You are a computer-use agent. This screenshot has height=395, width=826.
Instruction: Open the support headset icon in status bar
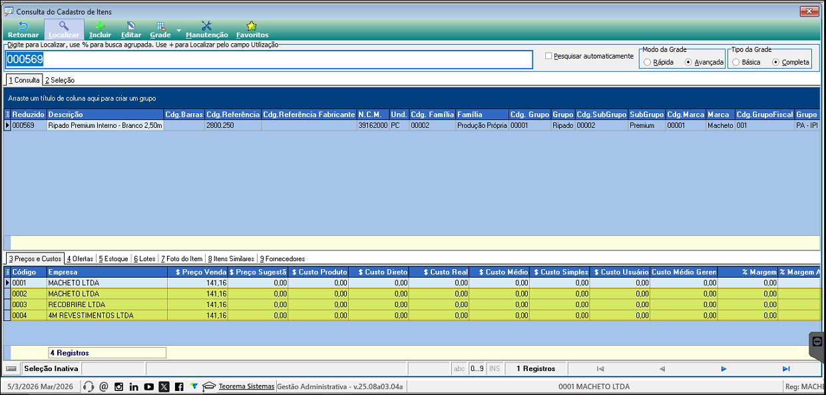(89, 386)
